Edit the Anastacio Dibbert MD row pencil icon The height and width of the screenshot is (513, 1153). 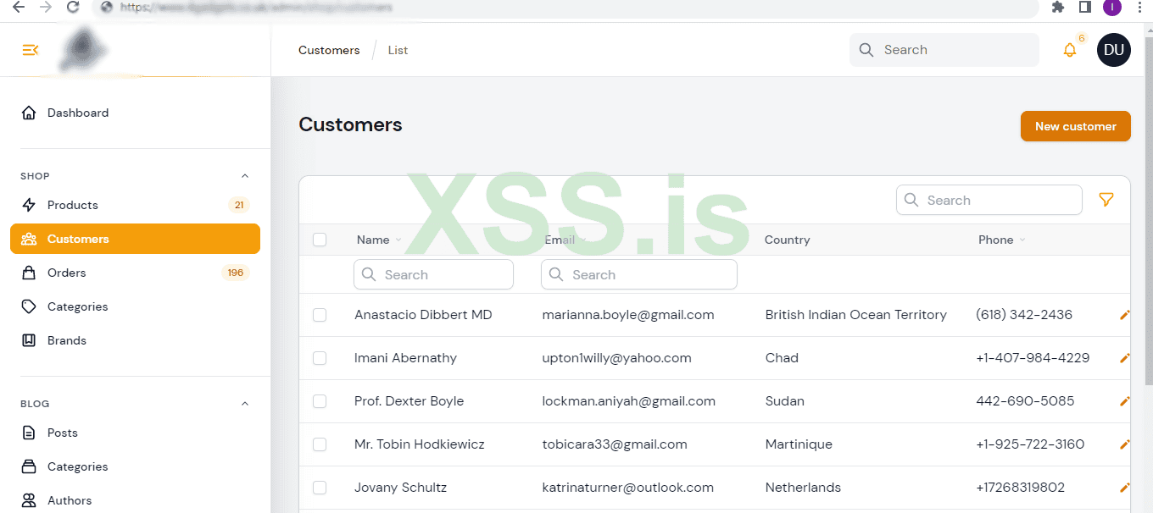pos(1125,315)
